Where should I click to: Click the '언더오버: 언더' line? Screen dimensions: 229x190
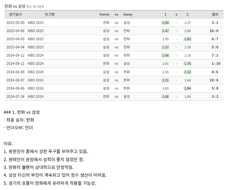(x=18, y=128)
